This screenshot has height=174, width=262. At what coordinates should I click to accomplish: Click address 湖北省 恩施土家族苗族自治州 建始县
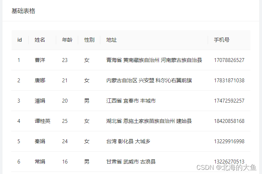149,121
